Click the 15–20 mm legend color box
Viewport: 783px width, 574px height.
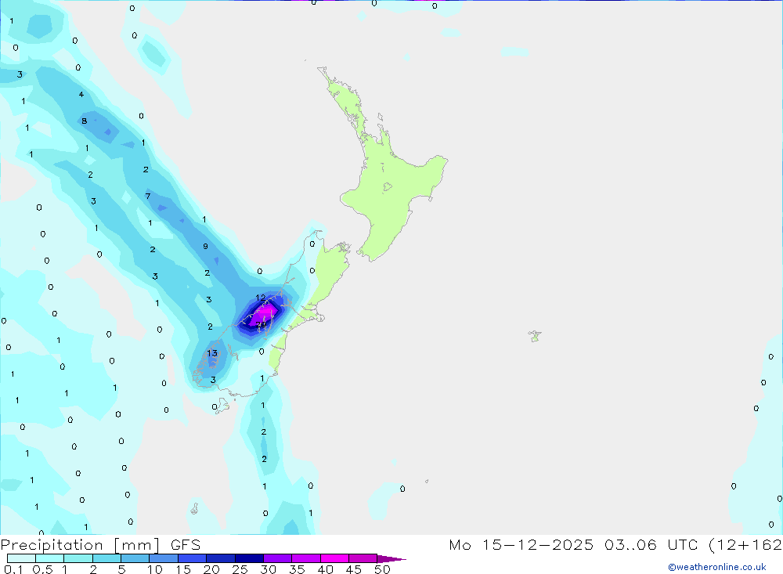pyautogui.click(x=193, y=558)
